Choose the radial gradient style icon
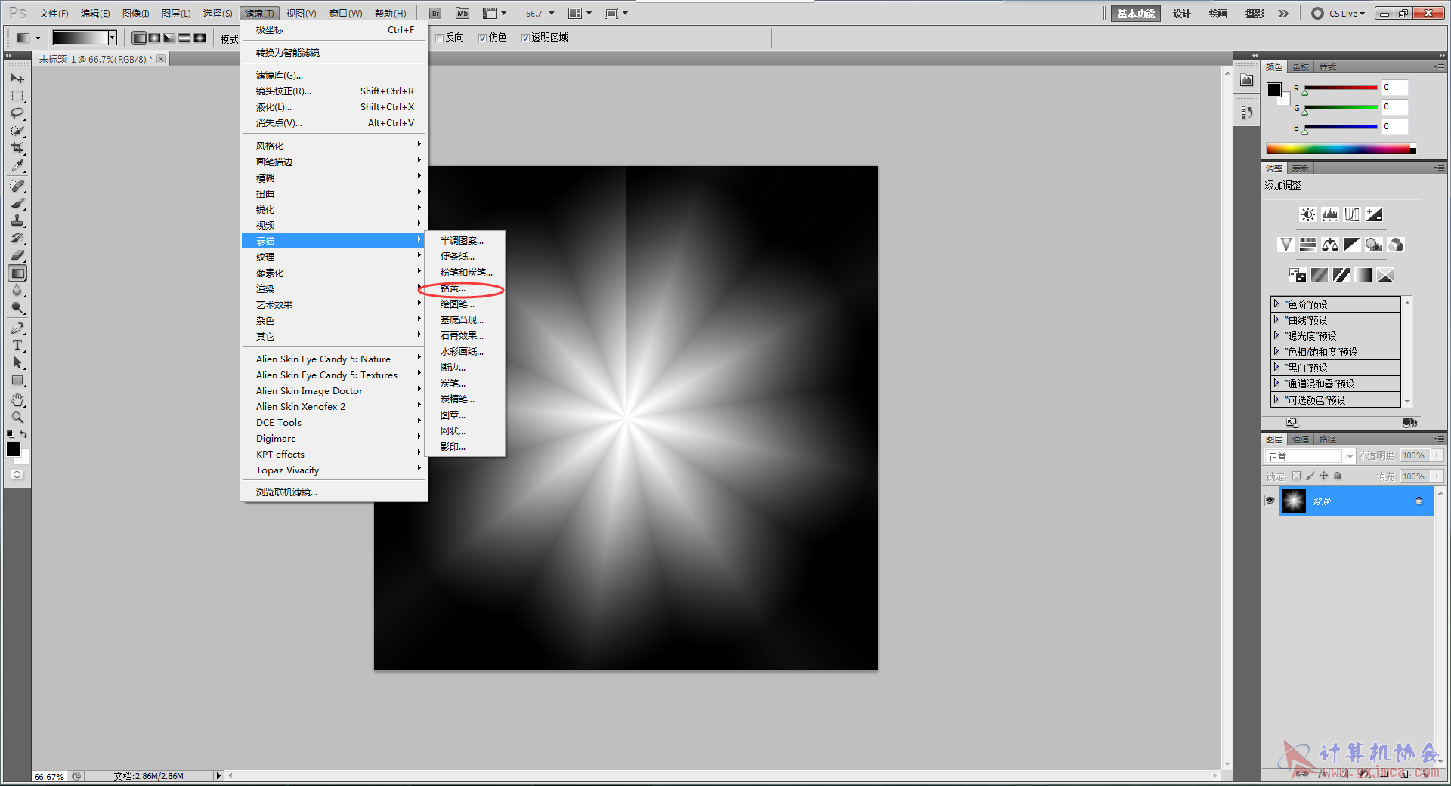This screenshot has height=786, width=1451. (154, 38)
